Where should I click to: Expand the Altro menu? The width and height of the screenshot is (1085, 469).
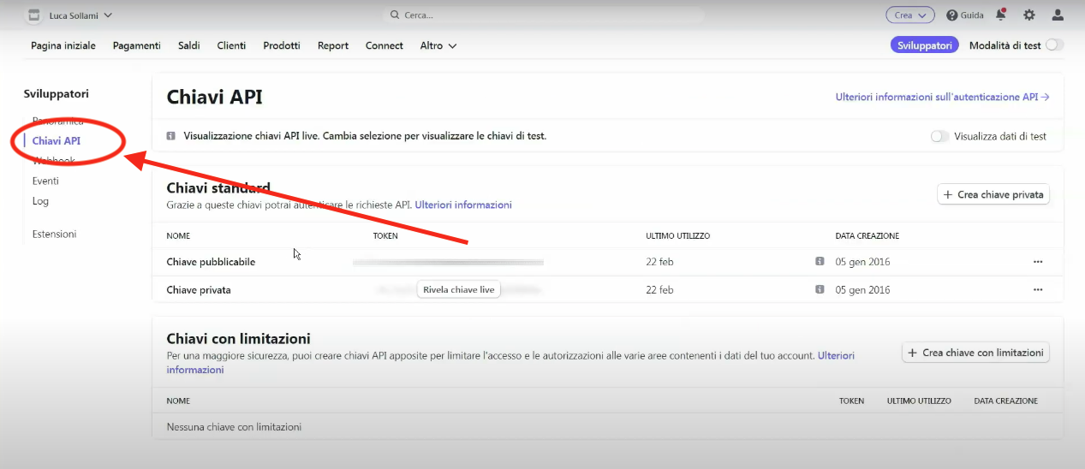[438, 45]
